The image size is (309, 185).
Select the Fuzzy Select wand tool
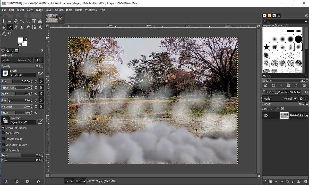pos(22,21)
